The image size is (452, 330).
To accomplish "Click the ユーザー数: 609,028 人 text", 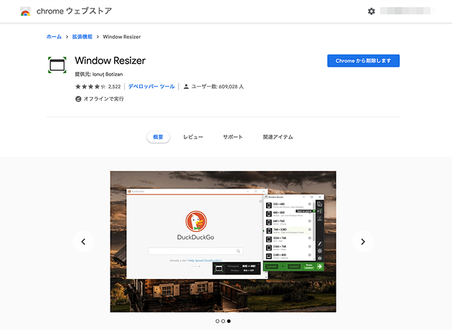I will click(217, 87).
